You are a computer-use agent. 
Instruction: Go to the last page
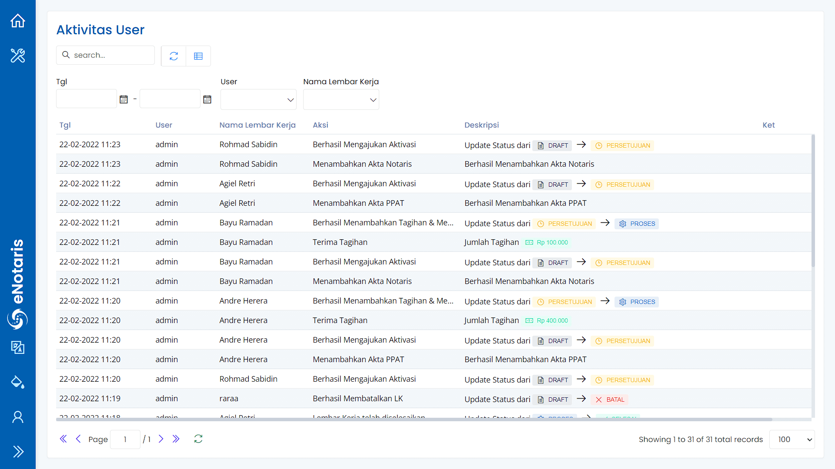176,439
